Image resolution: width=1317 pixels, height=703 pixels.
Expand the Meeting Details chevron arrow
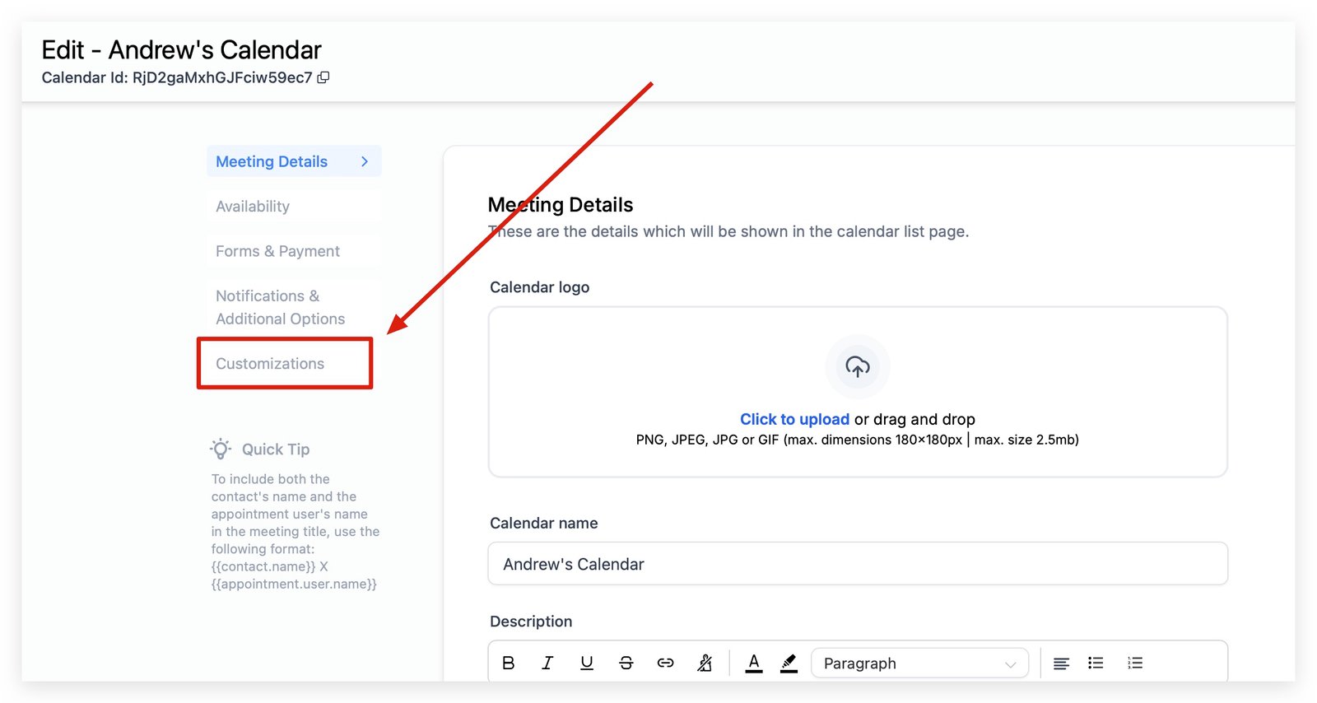(365, 162)
